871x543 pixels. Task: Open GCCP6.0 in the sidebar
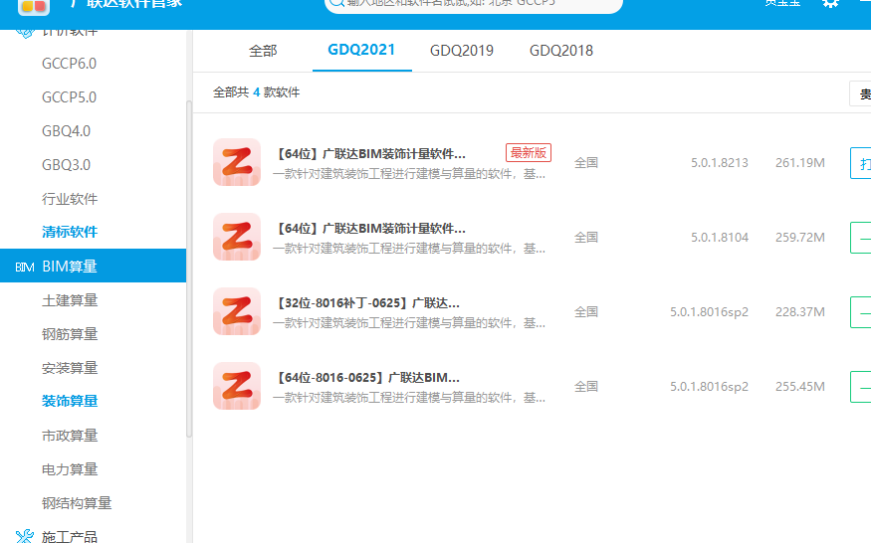click(69, 64)
